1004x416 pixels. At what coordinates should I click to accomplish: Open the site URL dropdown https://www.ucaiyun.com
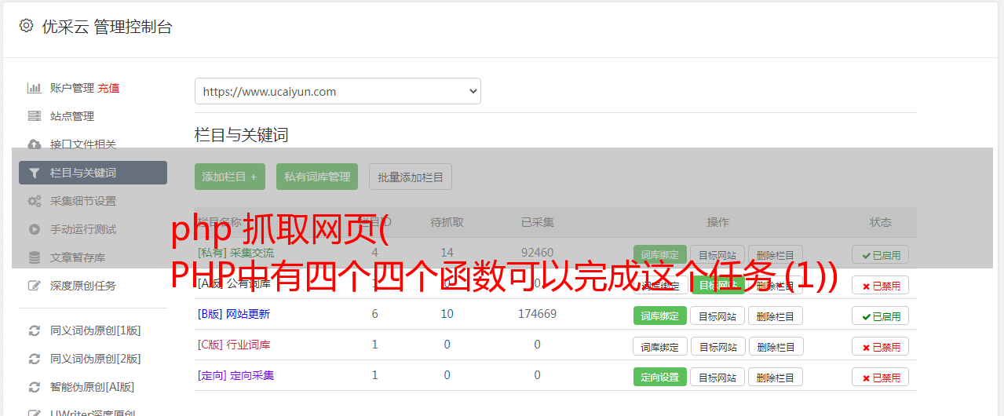click(338, 91)
